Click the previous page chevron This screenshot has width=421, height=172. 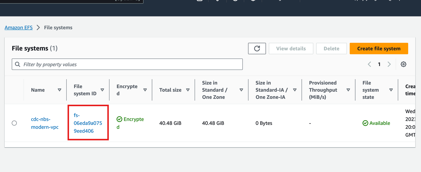pyautogui.click(x=369, y=64)
